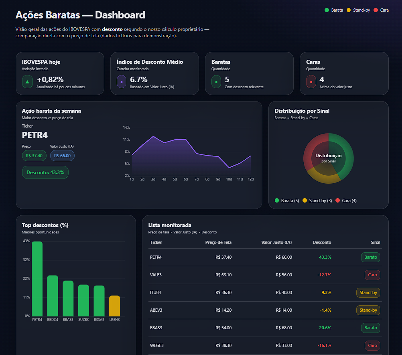402x355 pixels.
Task: Sort table by Preço de Tela header
Action: [218, 242]
